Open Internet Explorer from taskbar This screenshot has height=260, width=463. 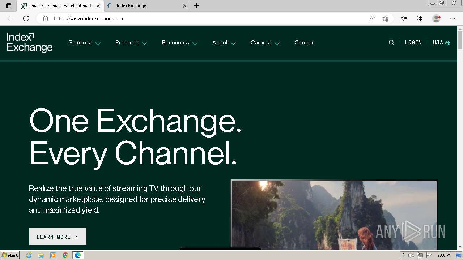[29, 255]
